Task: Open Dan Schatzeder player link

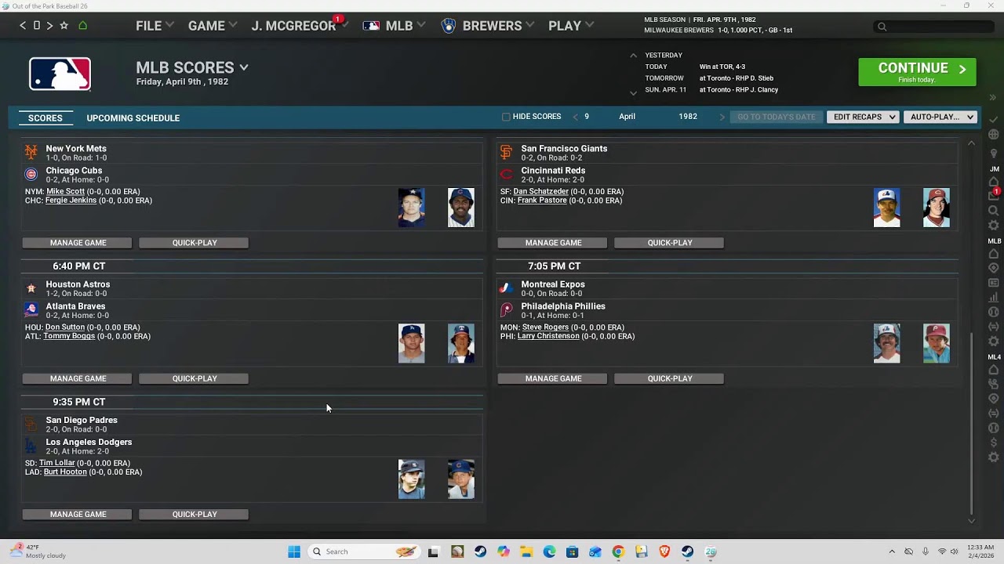Action: 541,192
